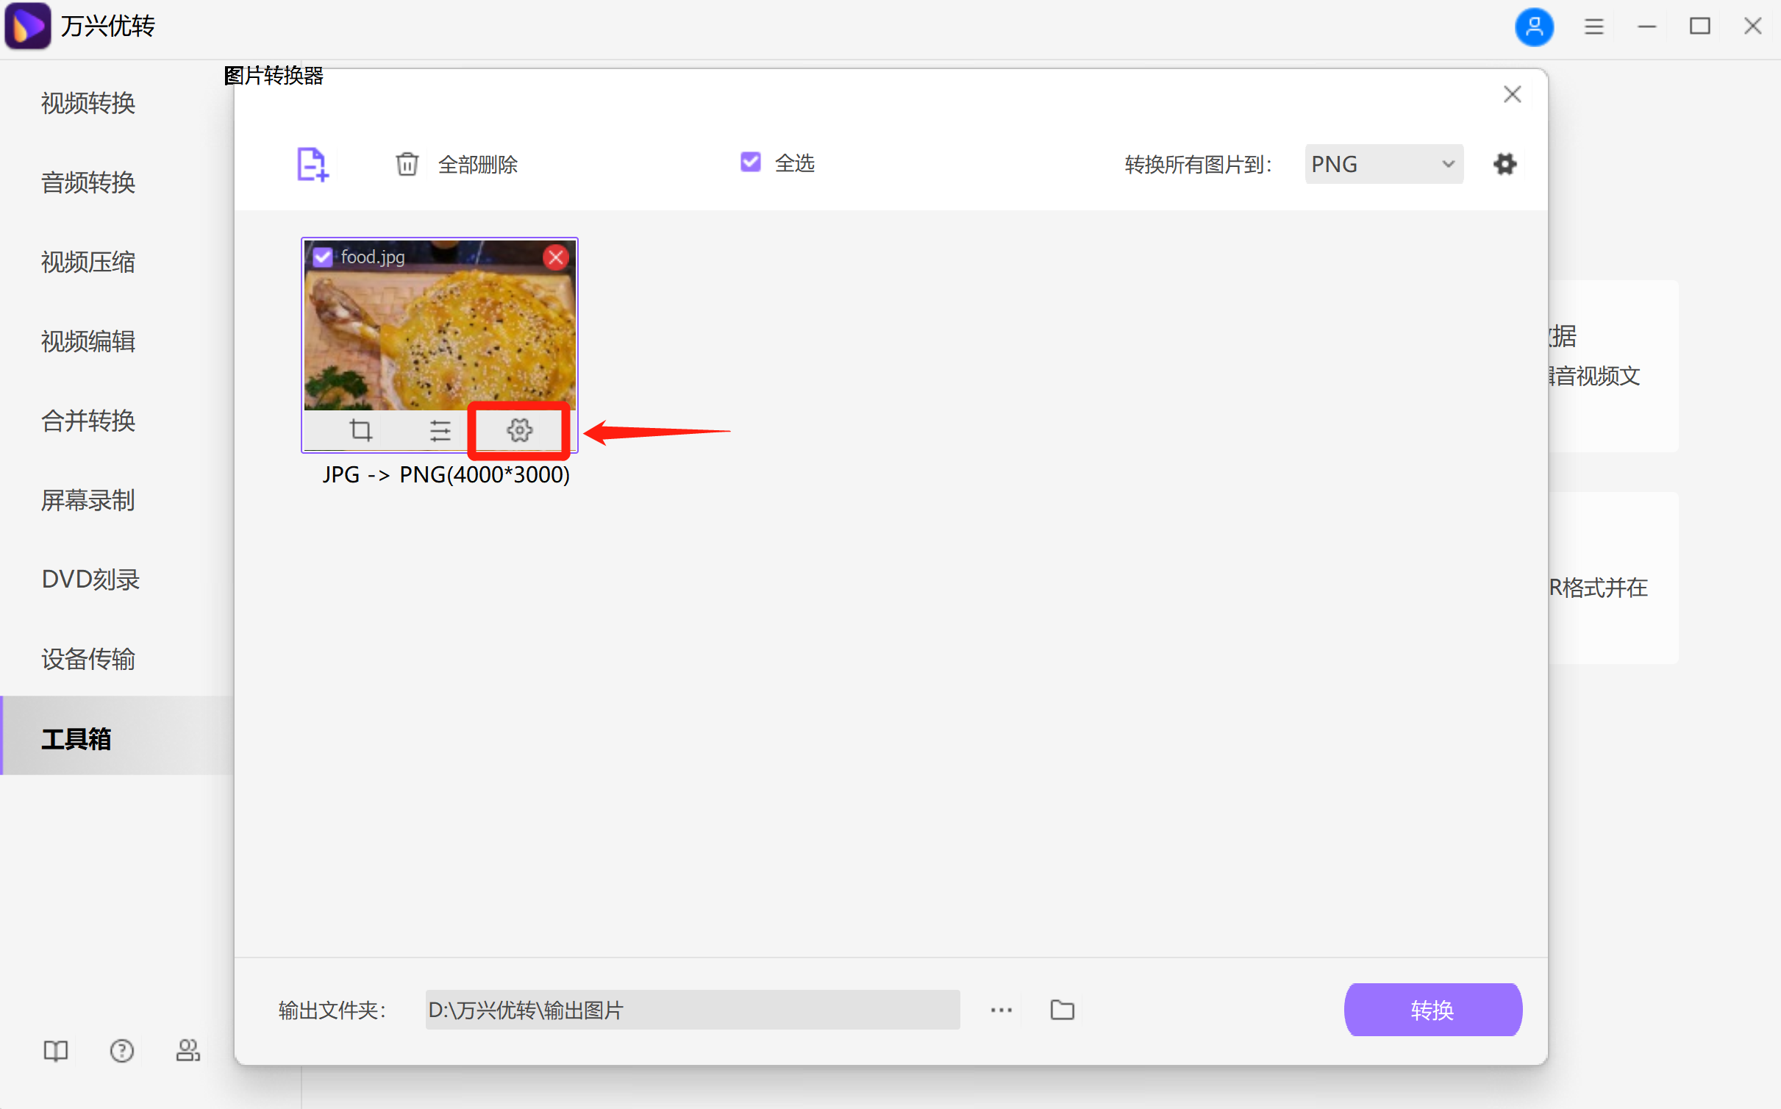
Task: Open the user account avatar
Action: pos(1534,26)
